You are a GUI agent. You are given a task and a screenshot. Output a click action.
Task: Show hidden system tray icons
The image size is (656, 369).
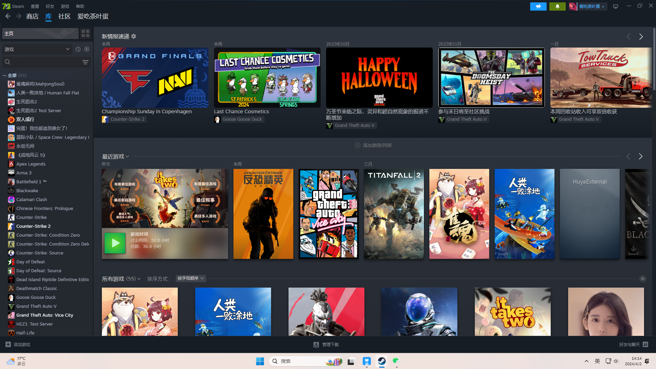tap(586, 361)
